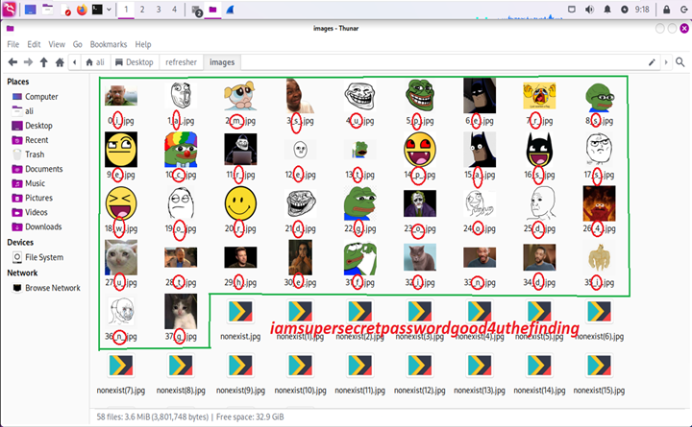Select the 35_i_.jpg doge thumbnail
The height and width of the screenshot is (427, 692).
[x=599, y=257]
